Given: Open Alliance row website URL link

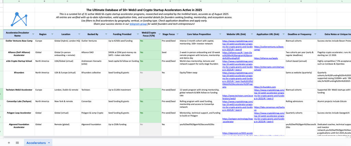Looking at the screenshot, I should click(x=238, y=55).
